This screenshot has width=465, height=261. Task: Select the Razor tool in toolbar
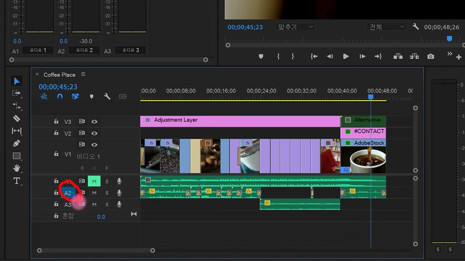point(16,119)
